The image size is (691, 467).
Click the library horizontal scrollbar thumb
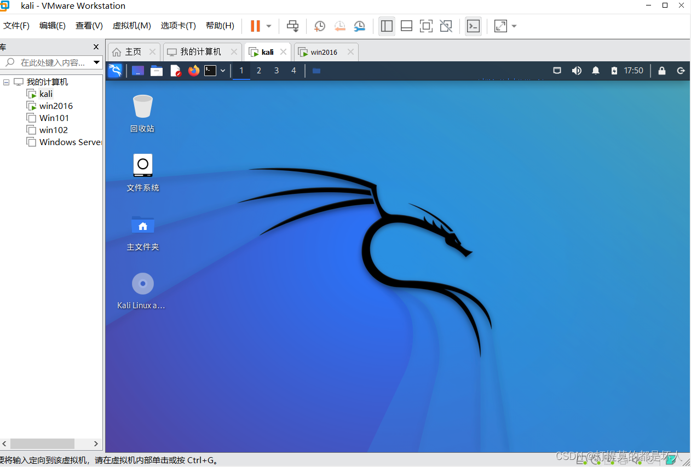pos(42,443)
